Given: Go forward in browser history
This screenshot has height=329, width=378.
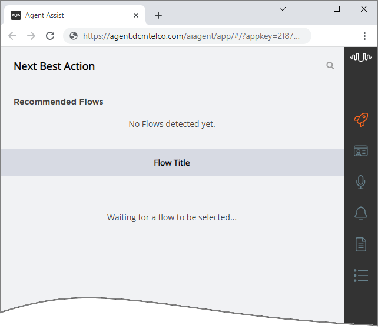Looking at the screenshot, I should (x=31, y=36).
